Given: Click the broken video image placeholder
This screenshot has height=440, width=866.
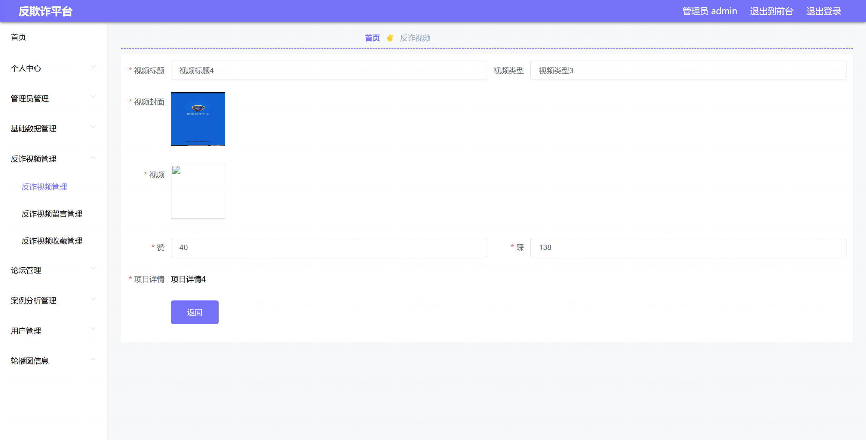Looking at the screenshot, I should point(198,192).
